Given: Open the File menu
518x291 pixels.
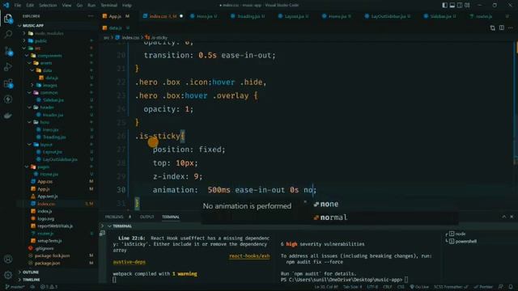Looking at the screenshot, I should tap(18, 6).
